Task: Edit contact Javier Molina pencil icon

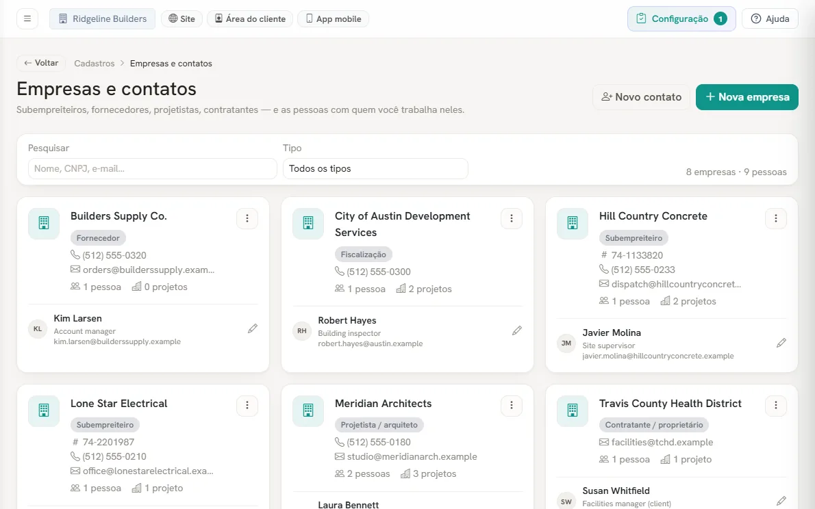Action: pos(781,343)
